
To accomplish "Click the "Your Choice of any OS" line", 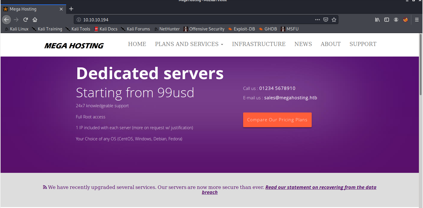I will (x=129, y=139).
